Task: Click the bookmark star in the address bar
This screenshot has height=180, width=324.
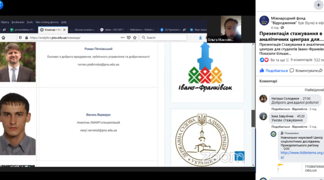Action: click(135, 37)
